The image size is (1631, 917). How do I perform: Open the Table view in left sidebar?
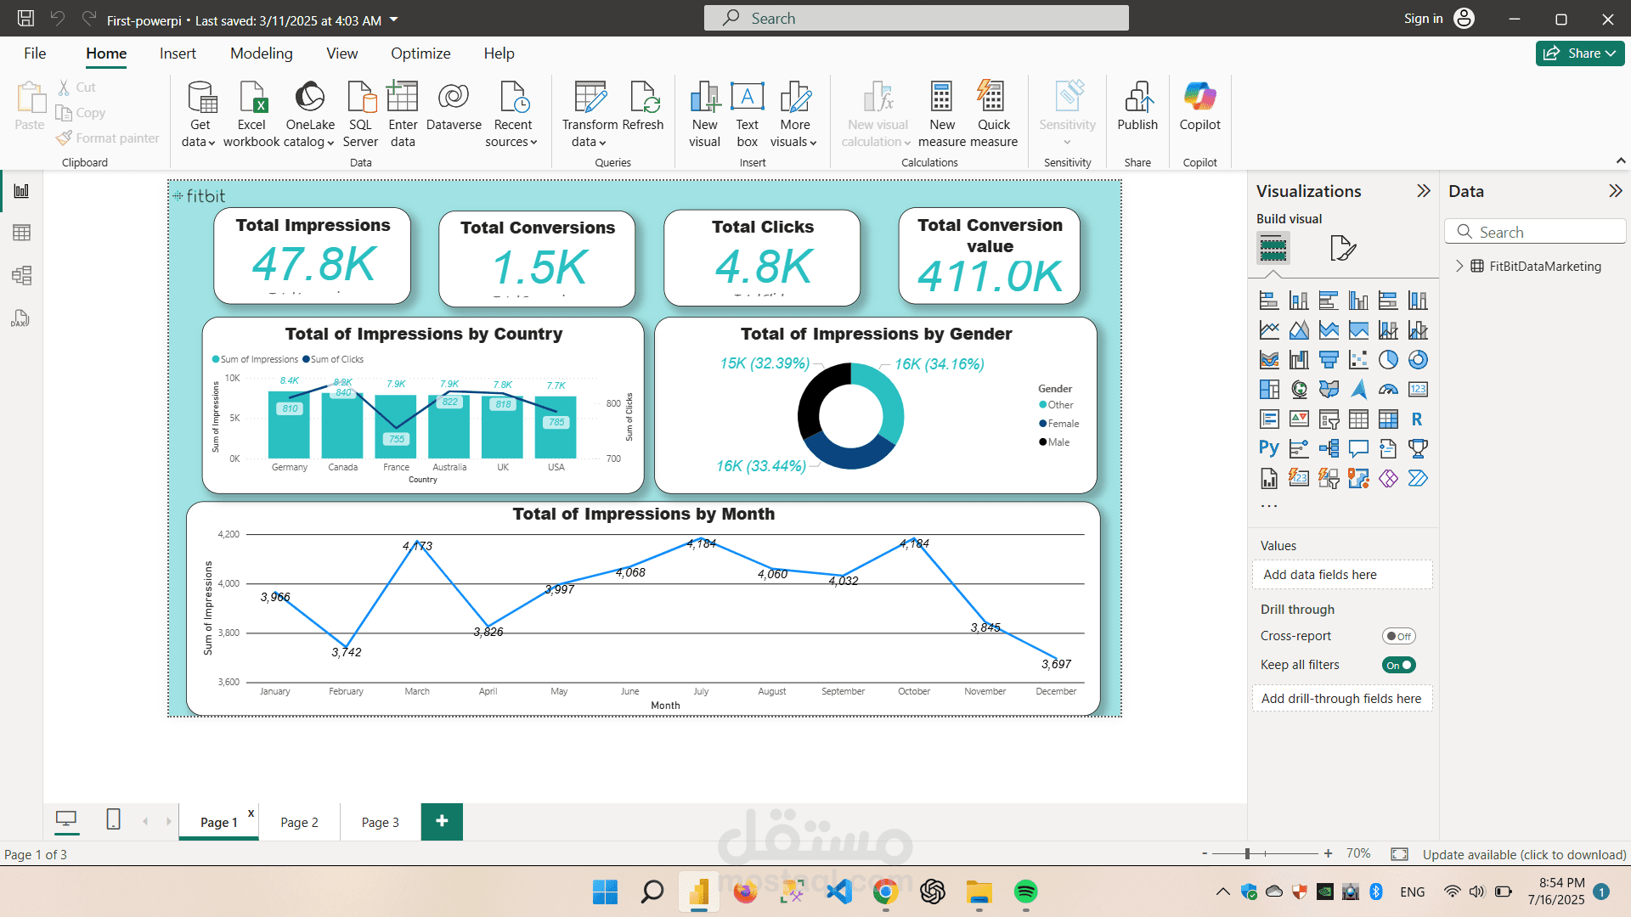pyautogui.click(x=21, y=233)
